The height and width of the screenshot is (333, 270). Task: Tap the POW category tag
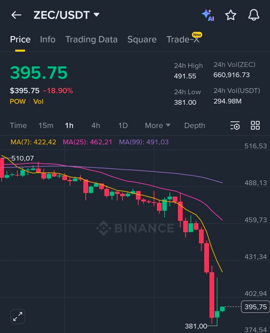(x=18, y=101)
